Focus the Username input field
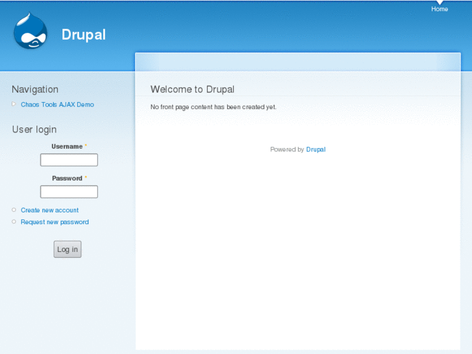 pos(69,160)
